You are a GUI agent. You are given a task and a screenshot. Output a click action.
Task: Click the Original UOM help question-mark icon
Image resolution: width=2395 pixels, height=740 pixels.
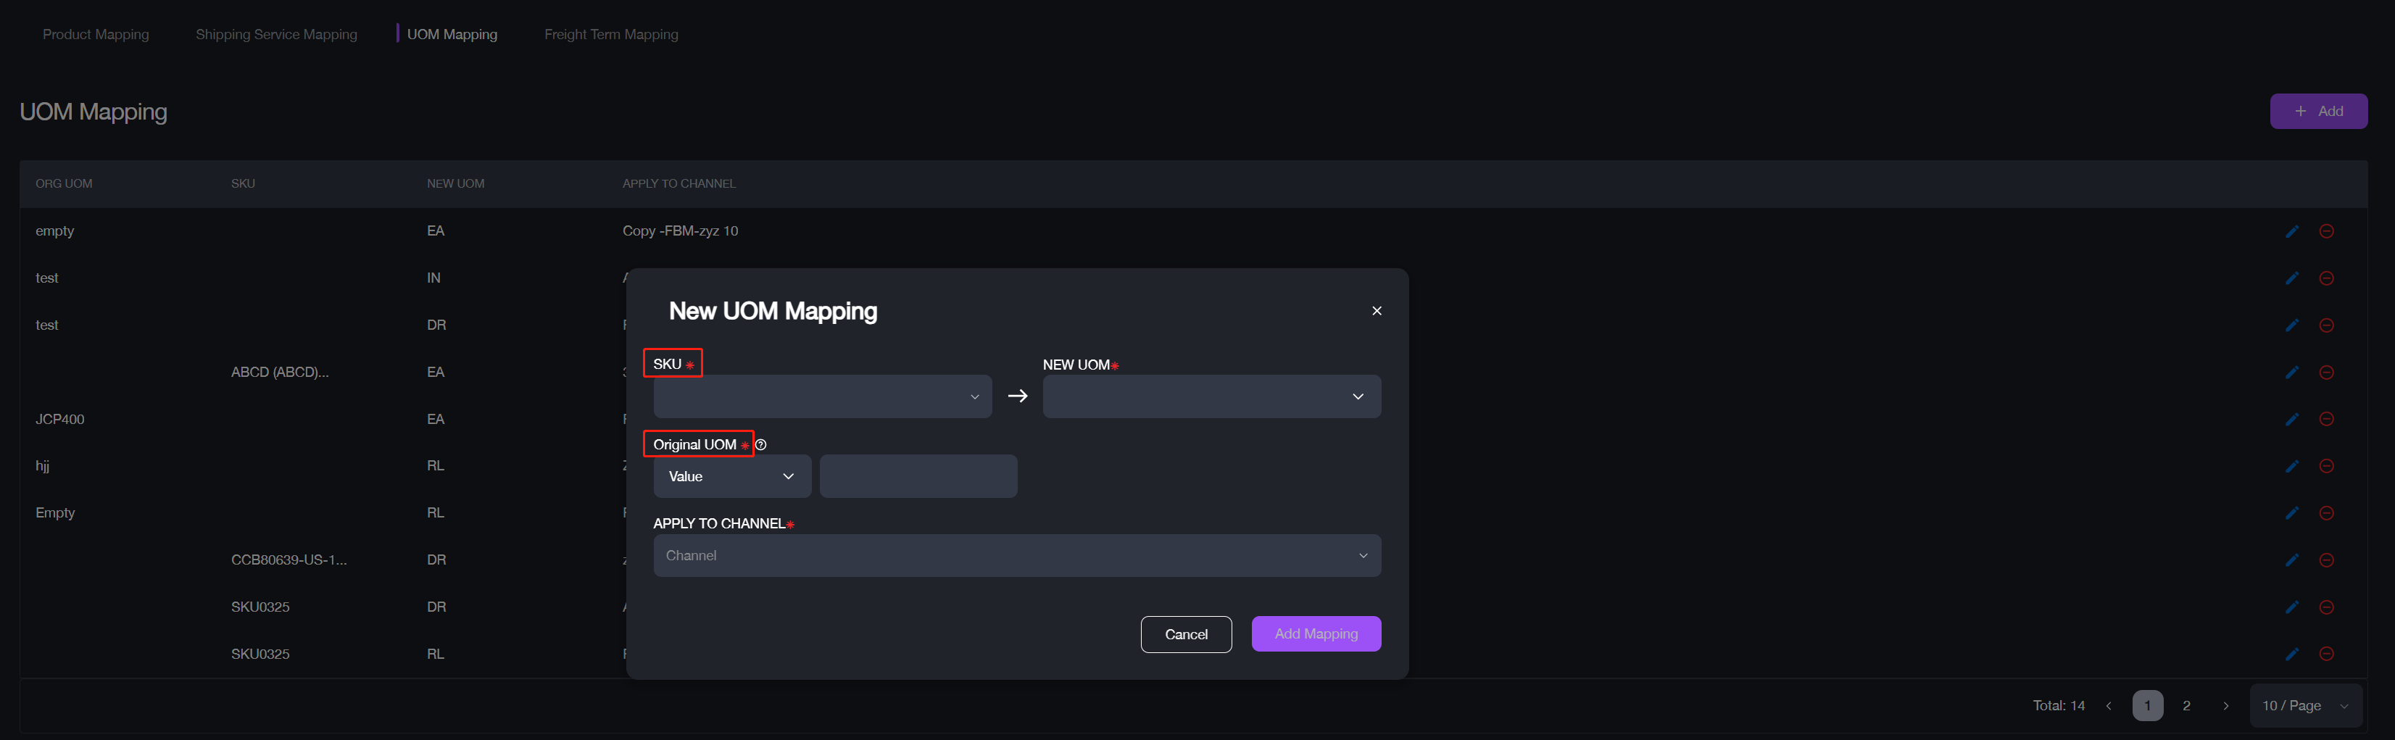(x=760, y=444)
